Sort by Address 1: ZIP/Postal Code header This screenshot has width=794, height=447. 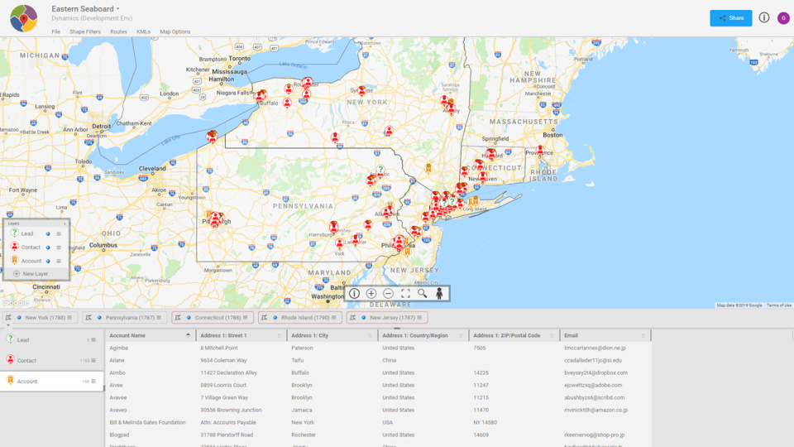514,335
